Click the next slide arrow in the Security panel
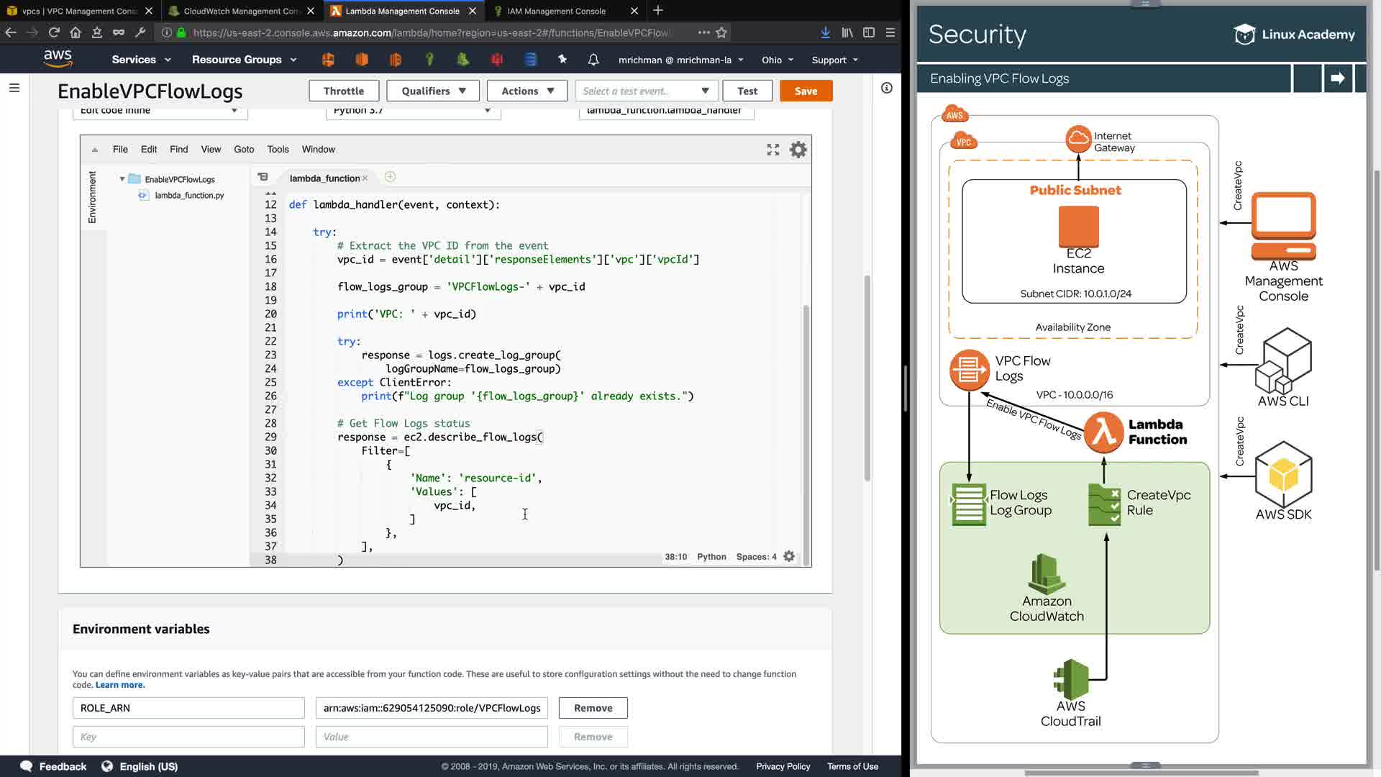Viewport: 1381px width, 777px height. (1337, 78)
